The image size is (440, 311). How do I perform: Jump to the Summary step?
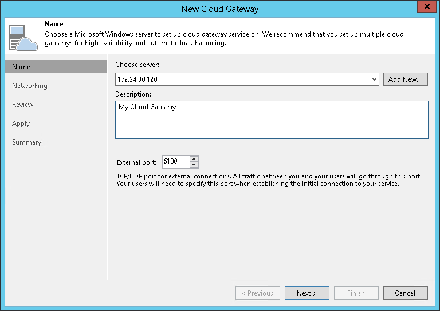[27, 142]
